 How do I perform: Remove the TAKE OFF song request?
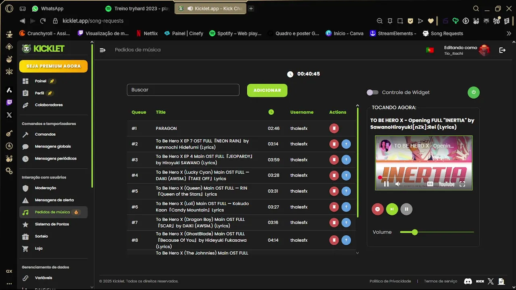tap(334, 175)
